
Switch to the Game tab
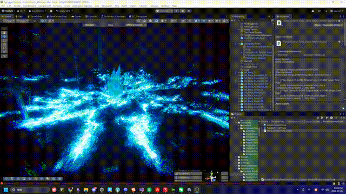click(x=76, y=16)
